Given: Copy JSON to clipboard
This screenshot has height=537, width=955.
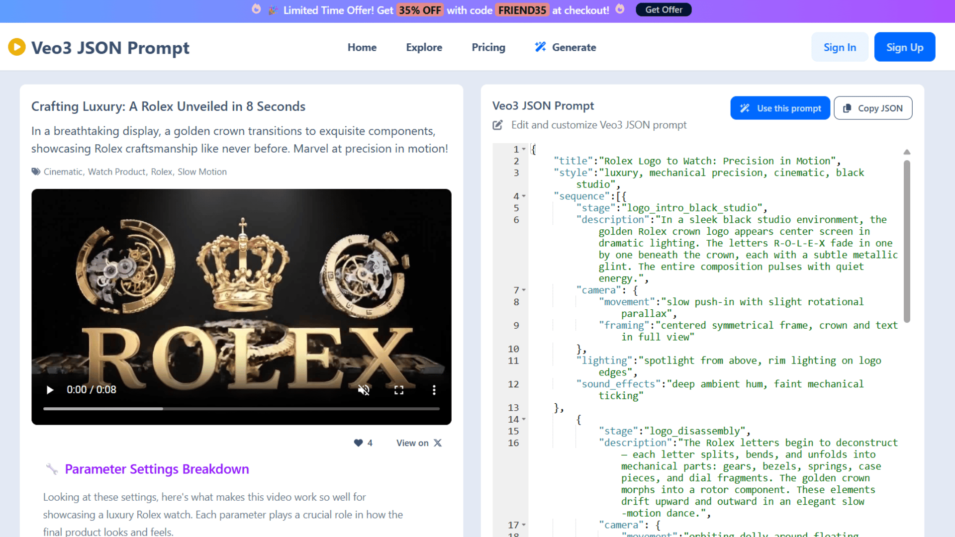Looking at the screenshot, I should pos(873,108).
